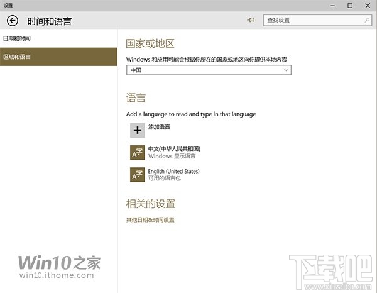
Task: Click the 国家或地区 heading
Action: [150, 43]
